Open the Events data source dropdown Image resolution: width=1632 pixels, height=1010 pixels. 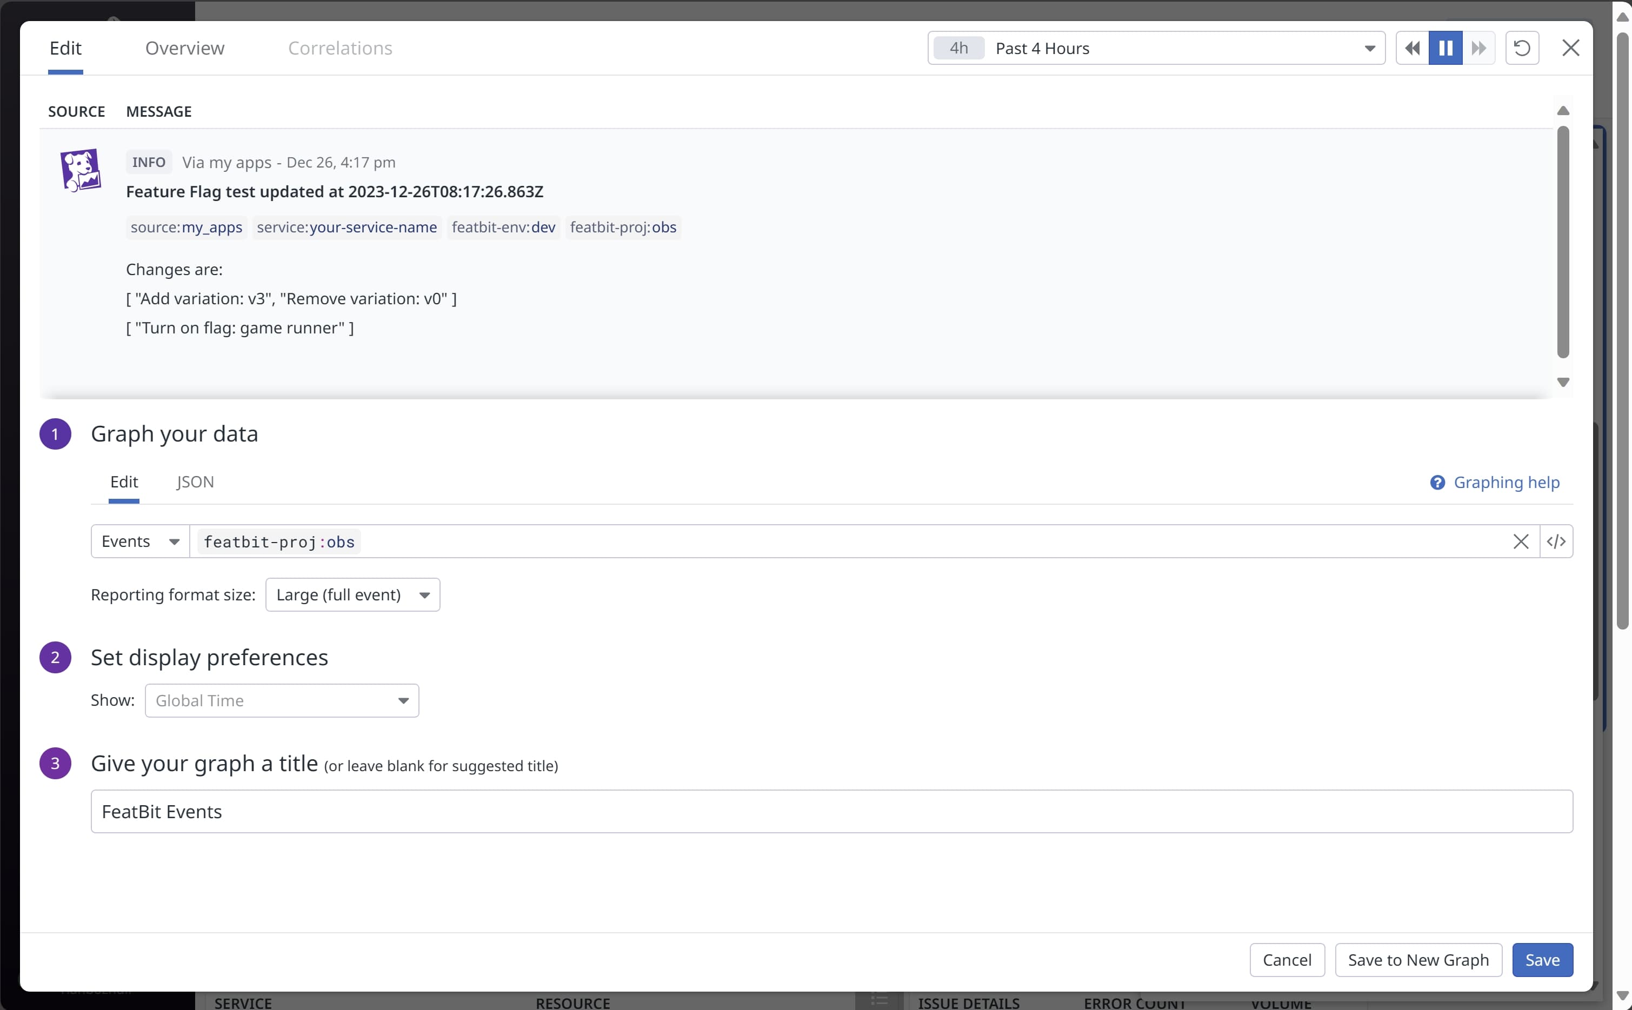141,541
